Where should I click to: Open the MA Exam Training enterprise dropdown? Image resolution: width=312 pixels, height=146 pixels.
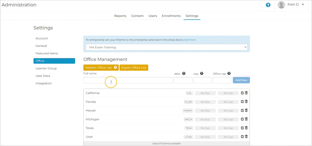(166, 47)
